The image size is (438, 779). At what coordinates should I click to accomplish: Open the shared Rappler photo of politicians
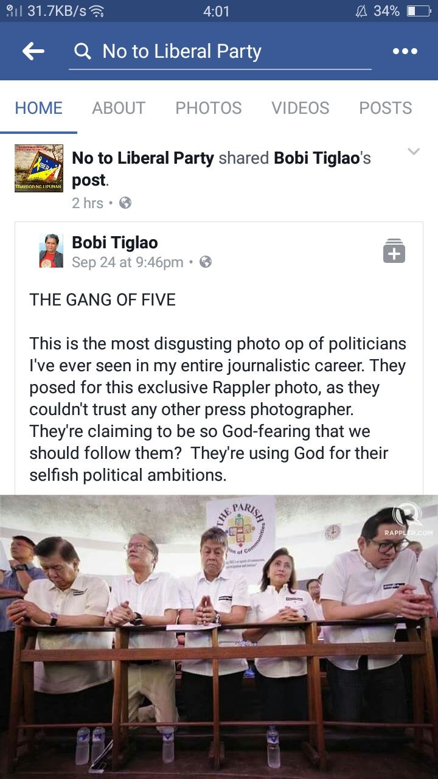pos(219,637)
